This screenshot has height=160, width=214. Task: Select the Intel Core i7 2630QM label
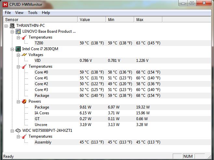click(x=40, y=49)
